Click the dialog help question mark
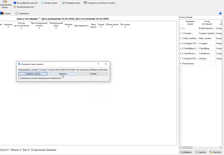The width and height of the screenshot is (224, 155). [98, 64]
